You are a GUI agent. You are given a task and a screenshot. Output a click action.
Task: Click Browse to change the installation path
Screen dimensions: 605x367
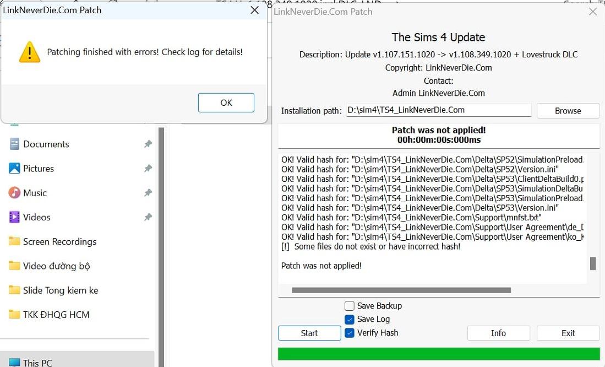click(568, 111)
